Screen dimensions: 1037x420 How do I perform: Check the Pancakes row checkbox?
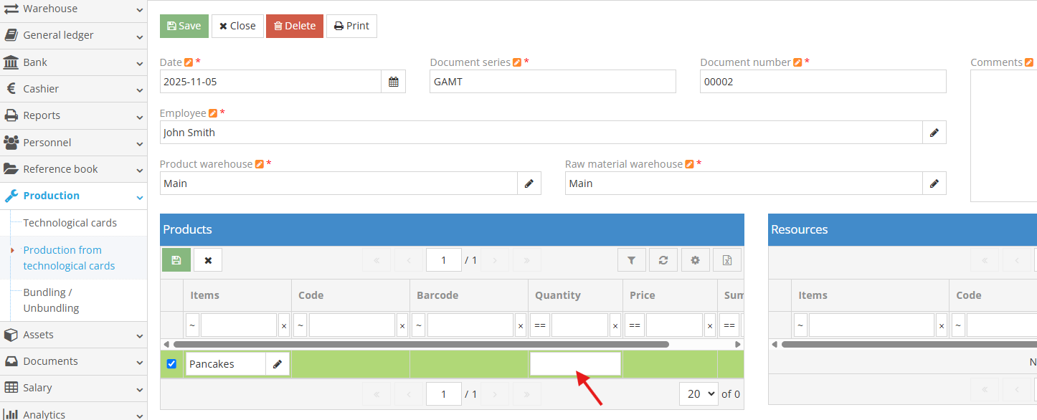(x=171, y=363)
